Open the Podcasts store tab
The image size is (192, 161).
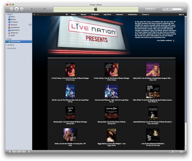point(119,15)
